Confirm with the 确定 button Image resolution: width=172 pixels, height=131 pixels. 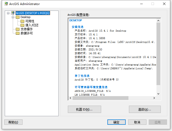[116, 122]
